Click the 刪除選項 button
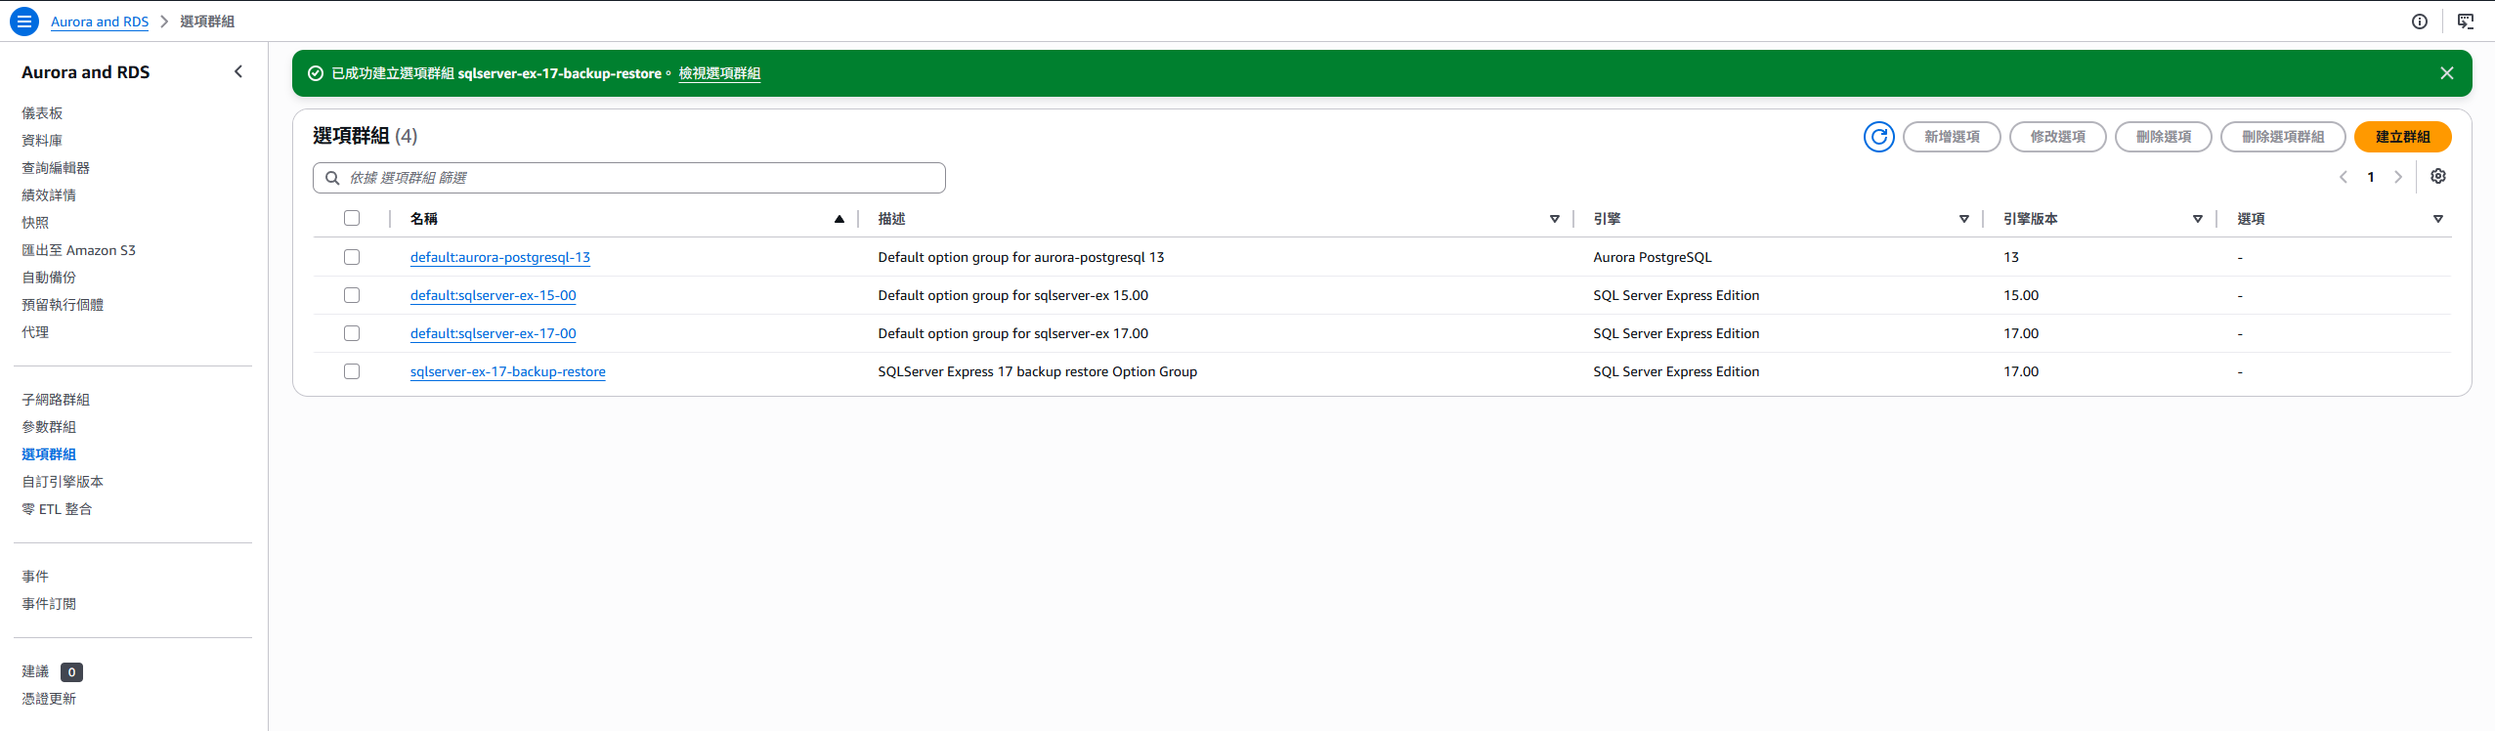This screenshot has height=731, width=2495. pos(2163,137)
